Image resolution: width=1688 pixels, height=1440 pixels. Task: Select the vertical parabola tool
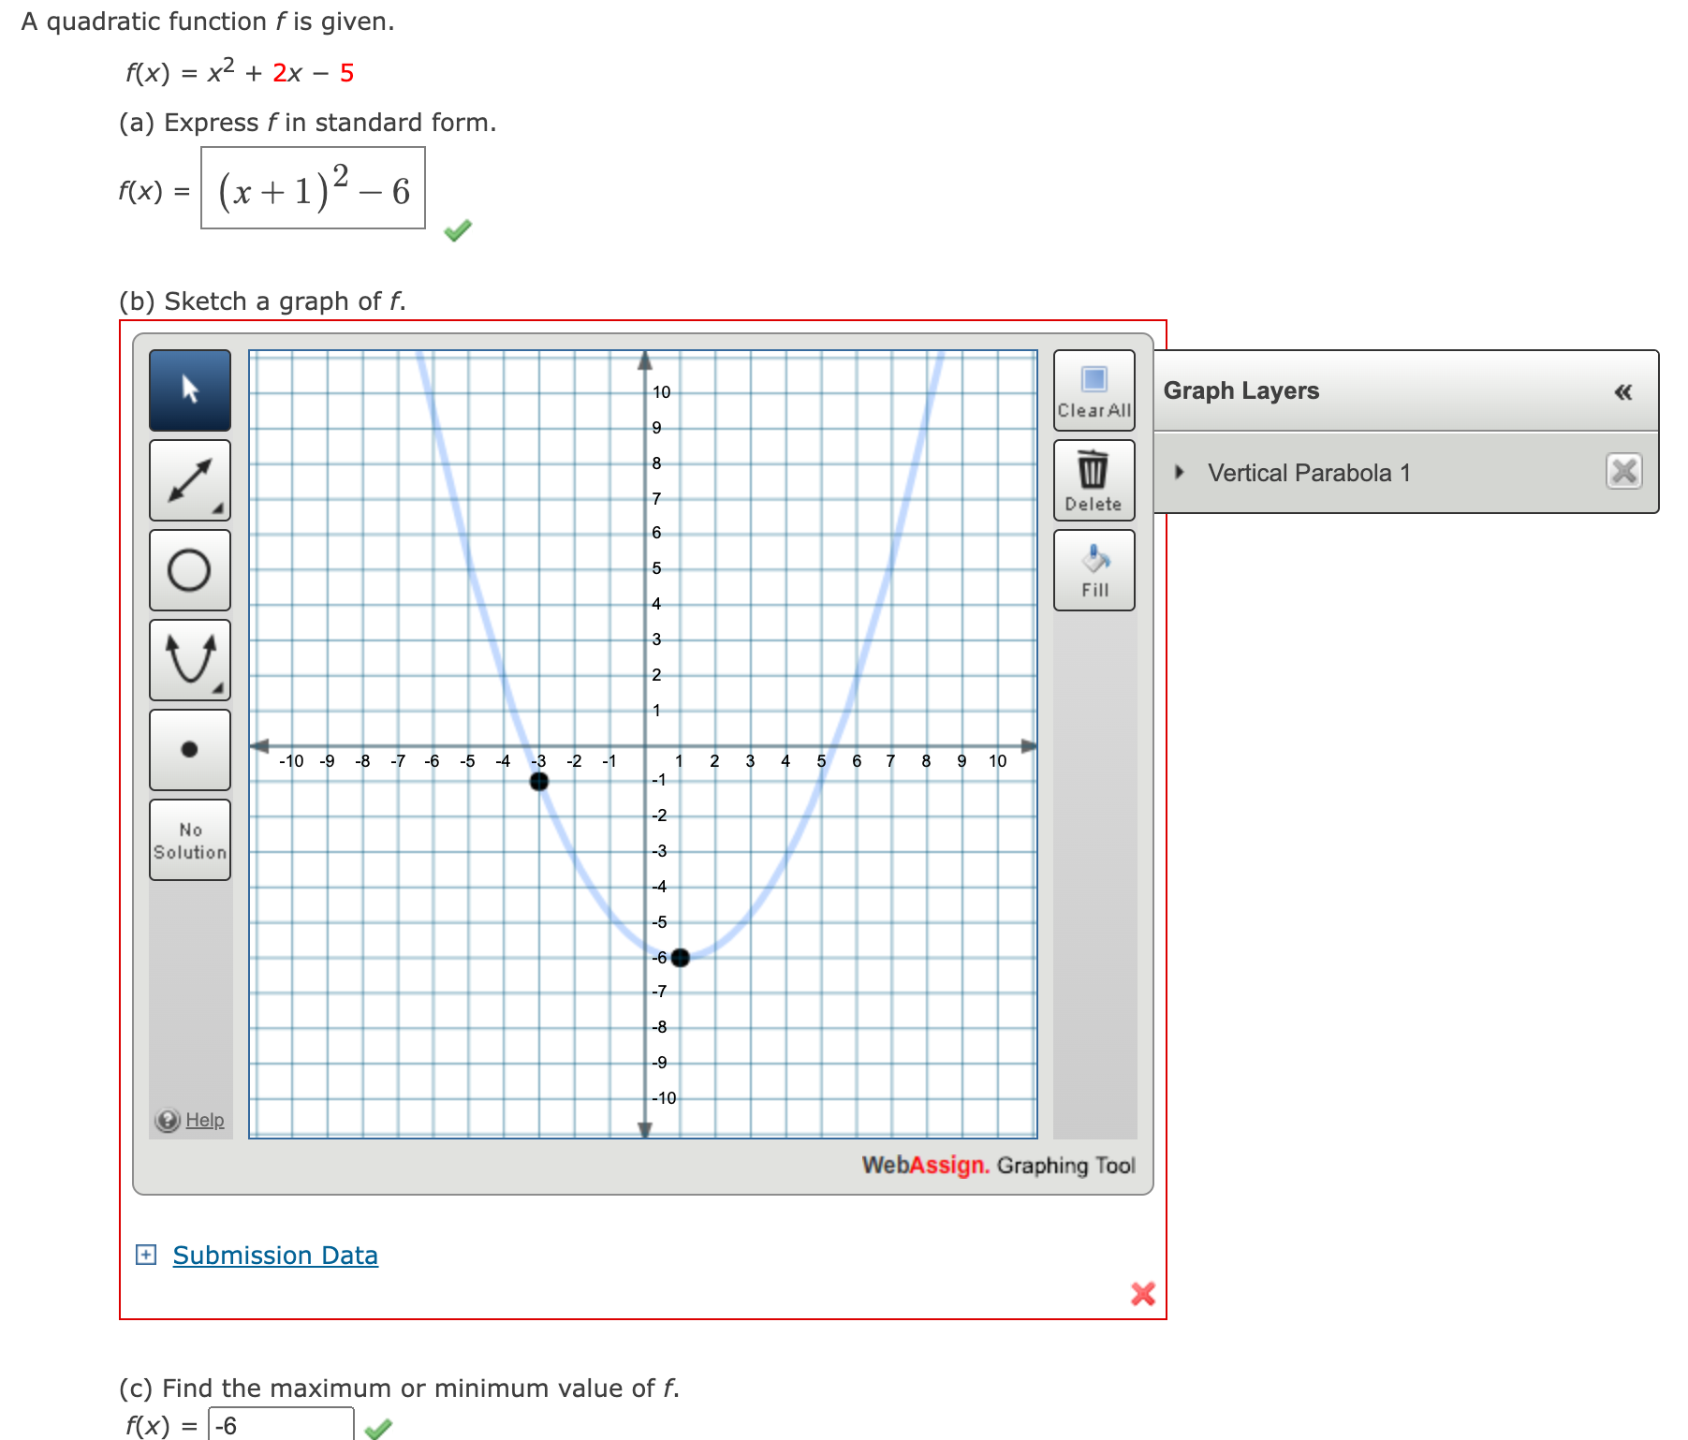[x=190, y=660]
